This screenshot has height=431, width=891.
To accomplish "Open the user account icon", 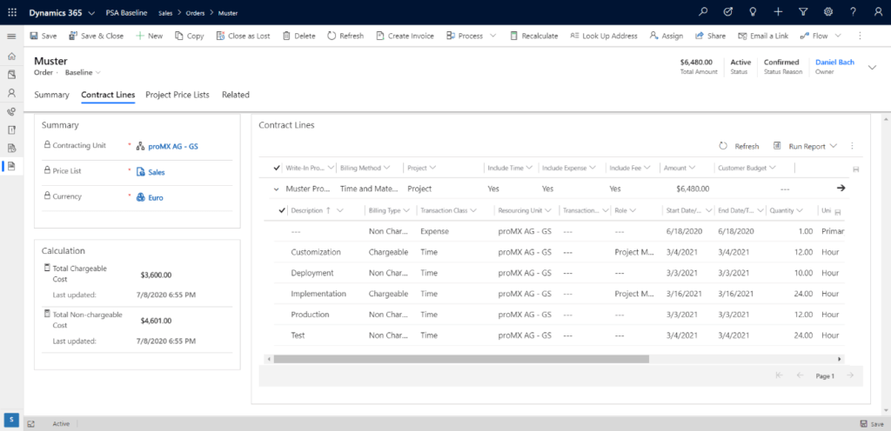I will 878,12.
